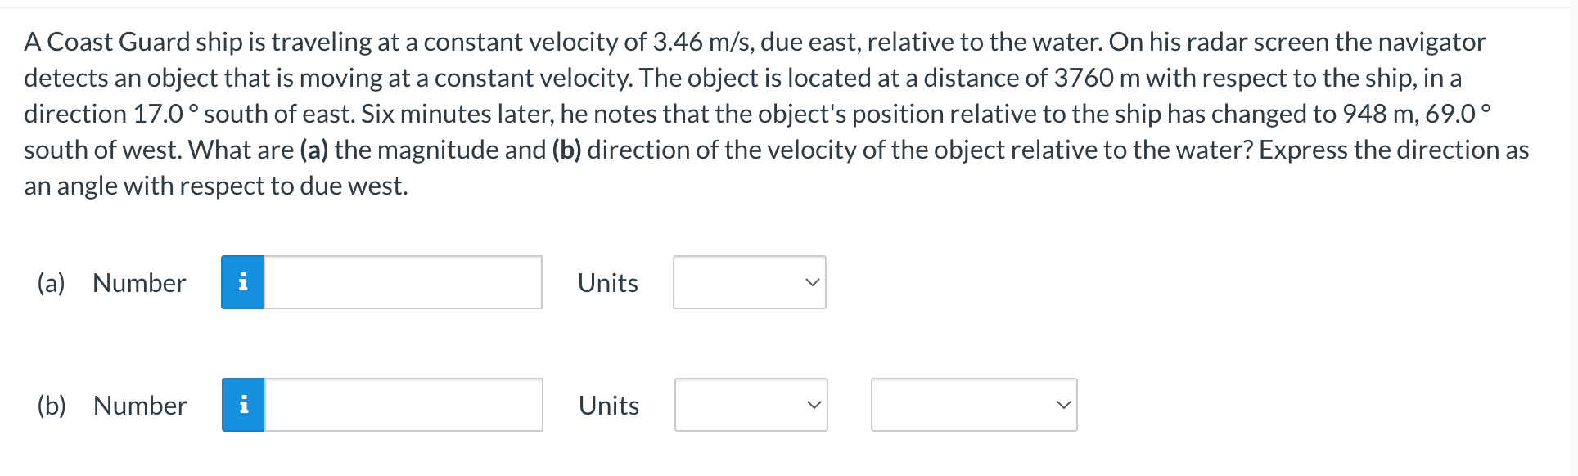Click the chevron arrow in part (b) first Units dropdown
This screenshot has height=476, width=1578.
tap(813, 405)
